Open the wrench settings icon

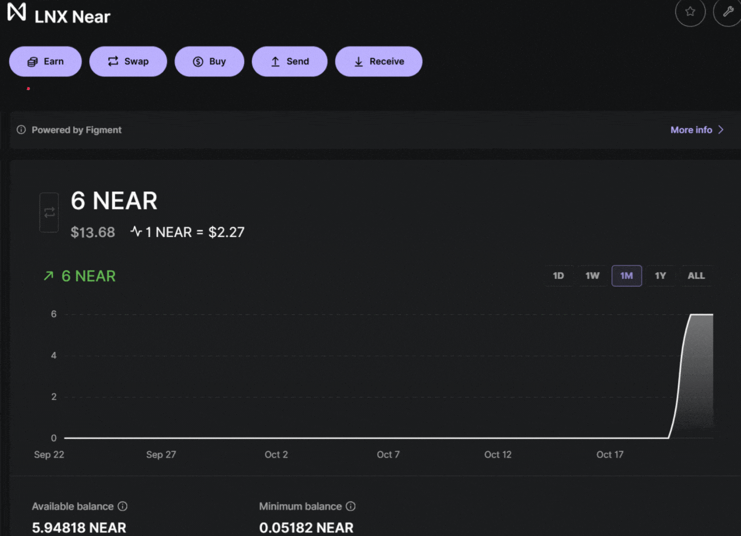(x=727, y=12)
